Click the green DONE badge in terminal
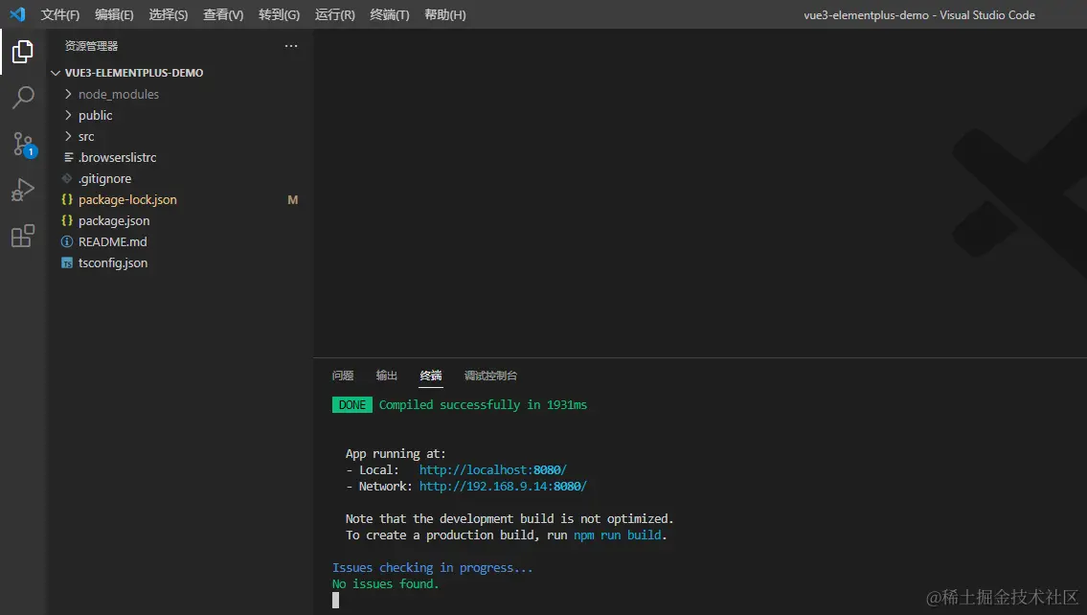 coord(352,405)
